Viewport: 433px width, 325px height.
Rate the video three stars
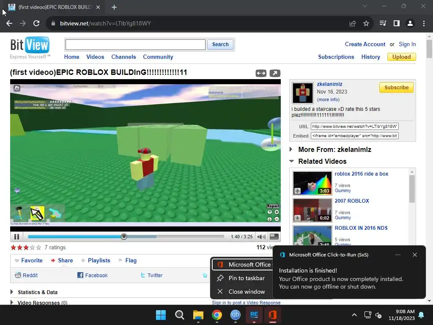point(26,247)
